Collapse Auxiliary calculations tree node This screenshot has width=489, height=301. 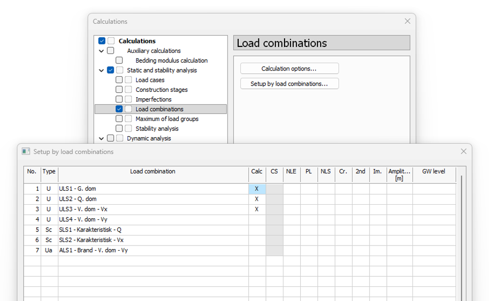click(x=101, y=51)
